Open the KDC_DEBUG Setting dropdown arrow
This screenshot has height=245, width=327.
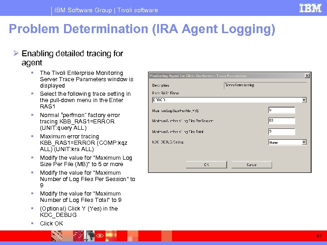pos(304,142)
